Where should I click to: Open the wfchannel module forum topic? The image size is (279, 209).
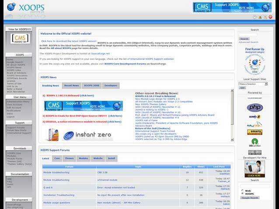[x=107, y=180]
